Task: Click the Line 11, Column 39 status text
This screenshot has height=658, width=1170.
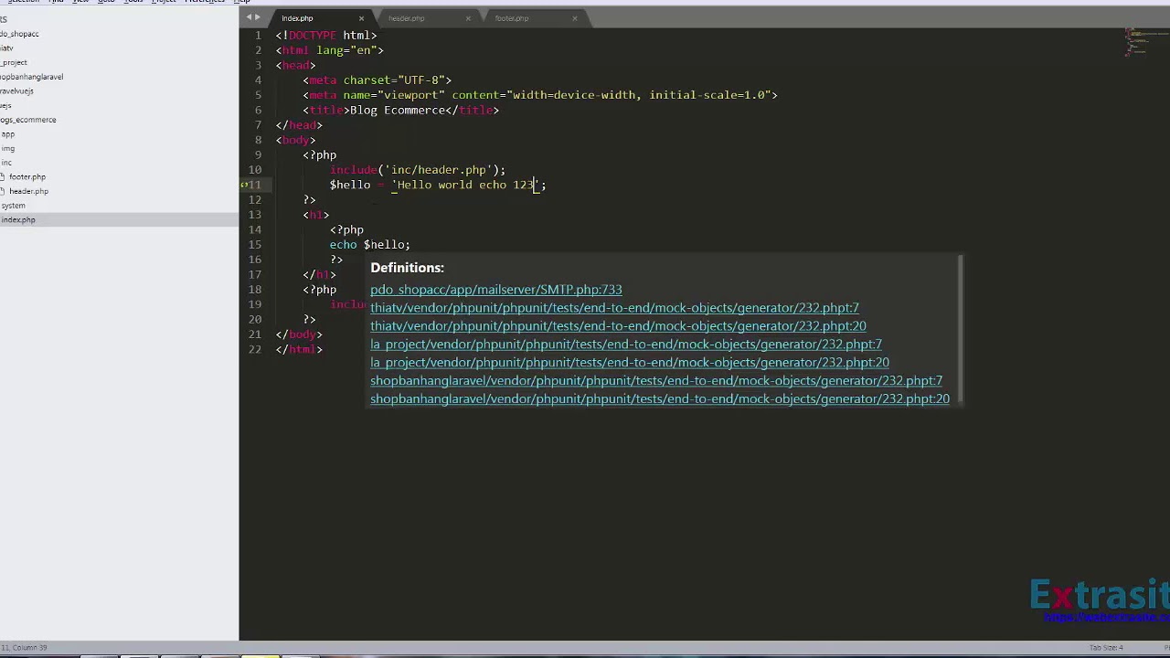Action: 24,648
